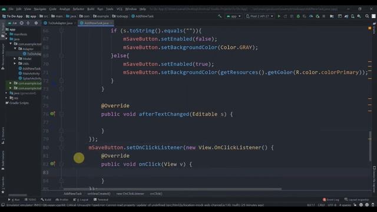Open the VCS menu
This screenshot has width=377, height=212.
pos(119,9)
